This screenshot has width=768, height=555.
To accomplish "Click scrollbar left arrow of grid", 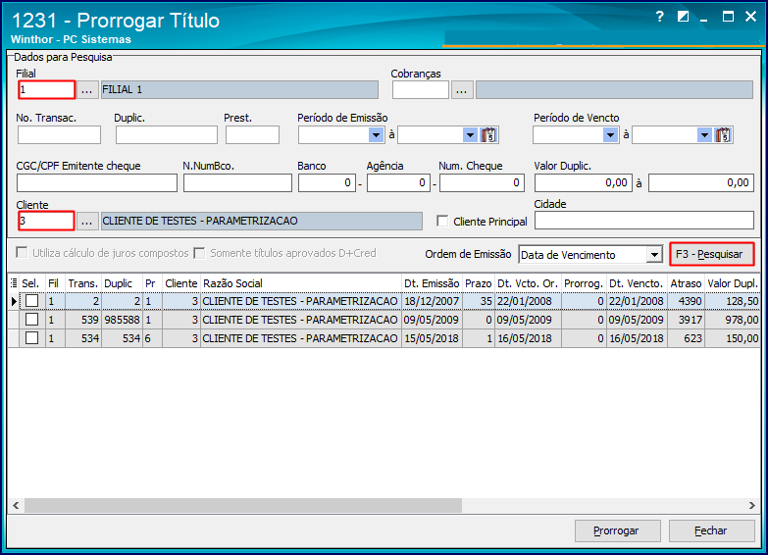I will pyautogui.click(x=16, y=506).
